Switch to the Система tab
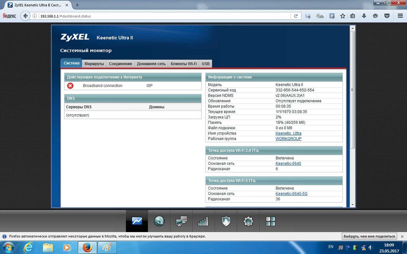Image resolution: width=407 pixels, height=254 pixels. [71, 63]
